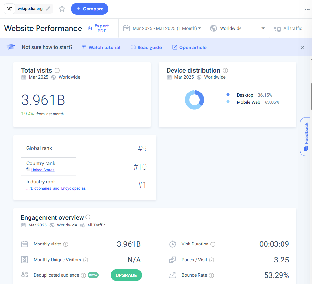Show info tooltip for Monthly visits

pyautogui.click(x=66, y=244)
